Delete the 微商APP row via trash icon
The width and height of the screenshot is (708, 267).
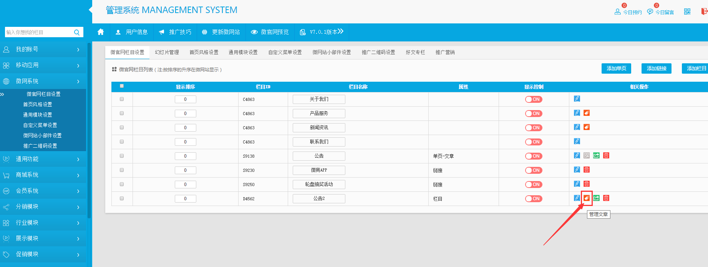[587, 170]
